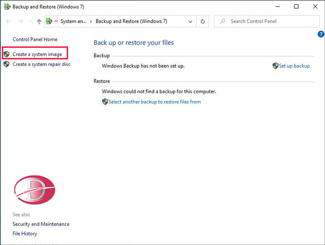Screen dimensions: 325x245
Task: Expand the chevron after 'System an...' breadcrumb
Action: [91, 21]
